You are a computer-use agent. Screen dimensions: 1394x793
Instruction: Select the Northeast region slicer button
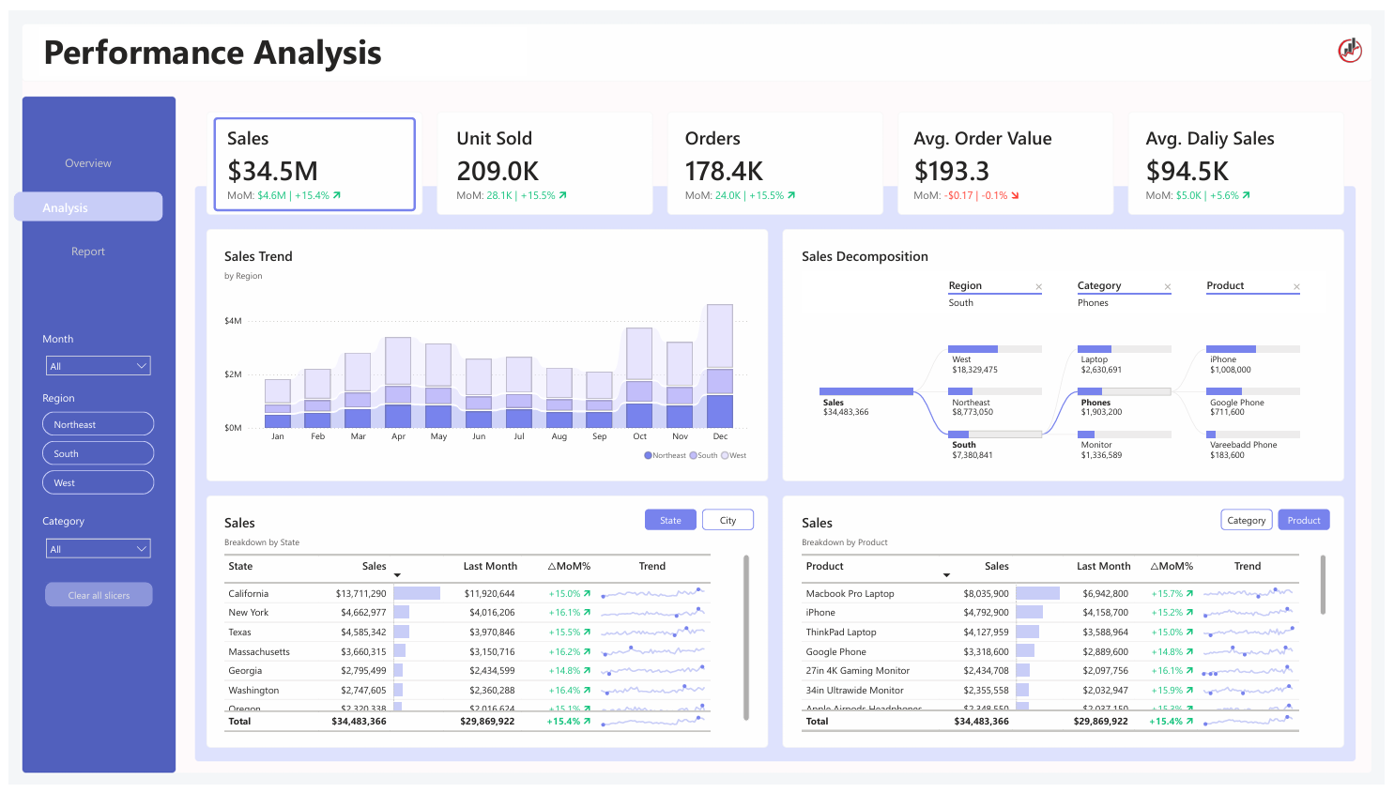click(x=98, y=423)
